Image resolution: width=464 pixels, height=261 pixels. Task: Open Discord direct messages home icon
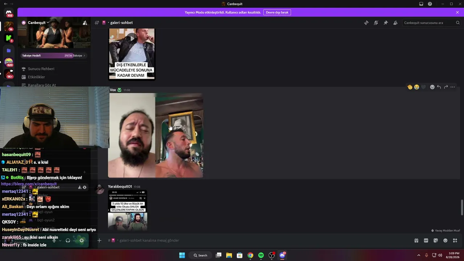[x=9, y=13]
